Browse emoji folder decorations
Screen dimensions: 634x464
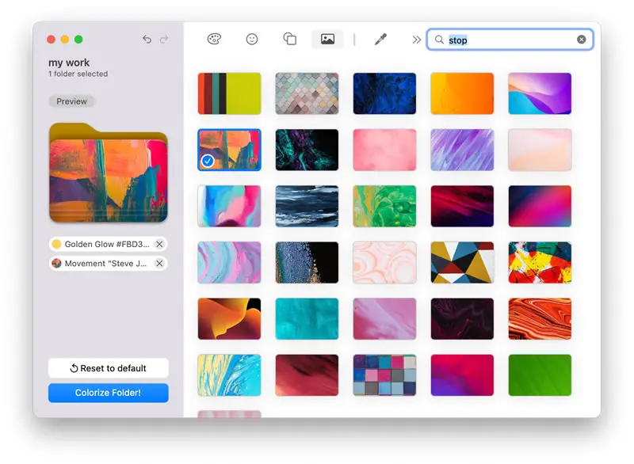[x=252, y=39]
